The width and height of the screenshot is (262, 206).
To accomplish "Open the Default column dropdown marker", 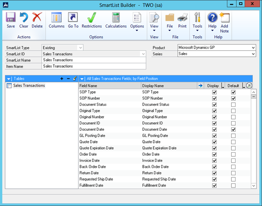I will tap(244, 86).
